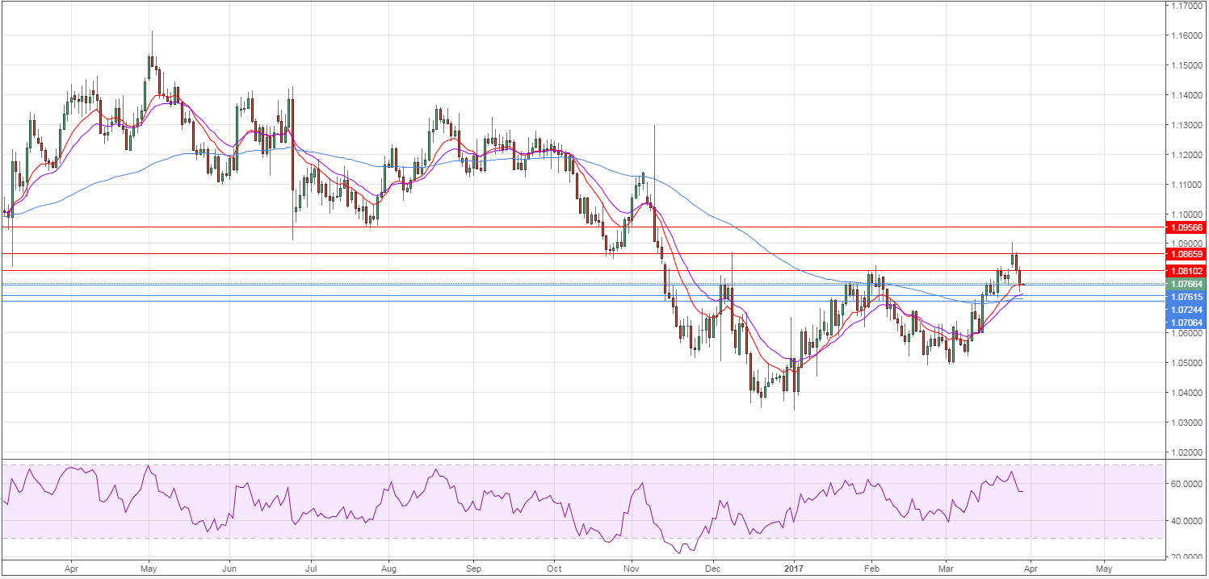This screenshot has width=1209, height=579.
Task: Click the 1.04000 price axis value
Action: pos(1188,393)
